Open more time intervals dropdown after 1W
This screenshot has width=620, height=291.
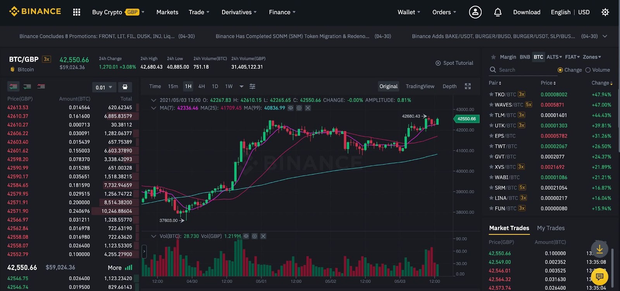pos(241,87)
